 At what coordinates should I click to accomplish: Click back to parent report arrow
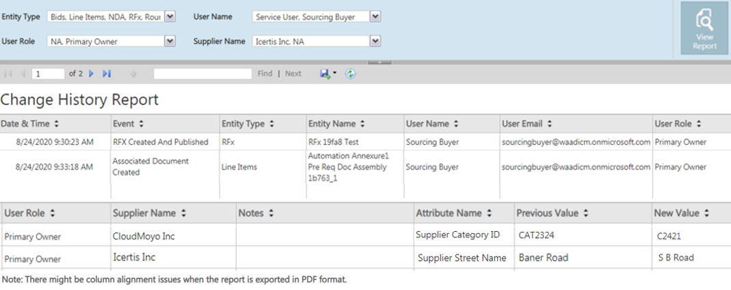[133, 74]
